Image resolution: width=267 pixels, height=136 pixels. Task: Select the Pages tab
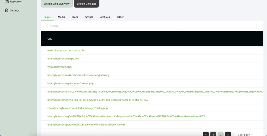point(47,17)
